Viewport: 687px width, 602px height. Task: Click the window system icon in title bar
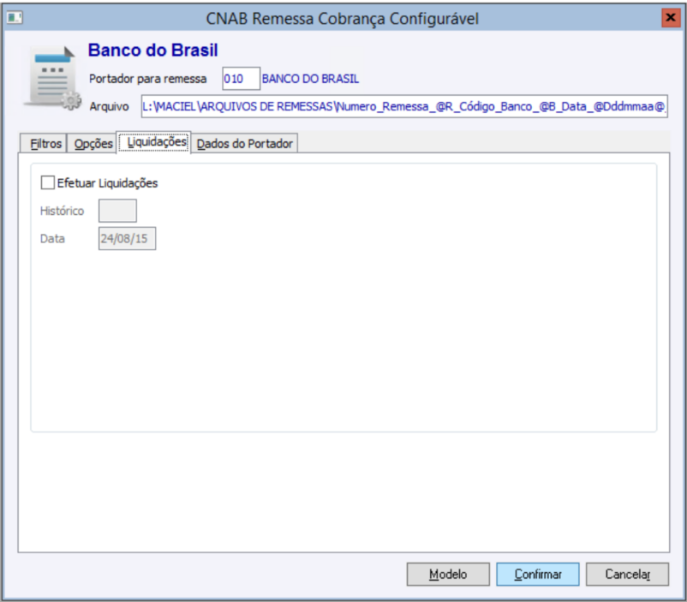pyautogui.click(x=15, y=17)
